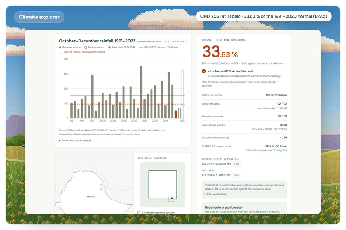Select the short hollow 2022 replay bar
The height and width of the screenshot is (230, 346).
point(179,113)
